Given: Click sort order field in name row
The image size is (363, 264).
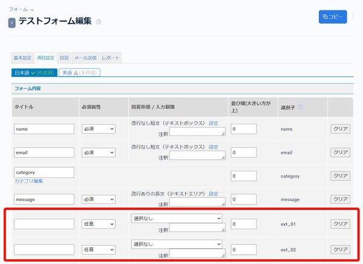Looking at the screenshot, I should (244, 129).
